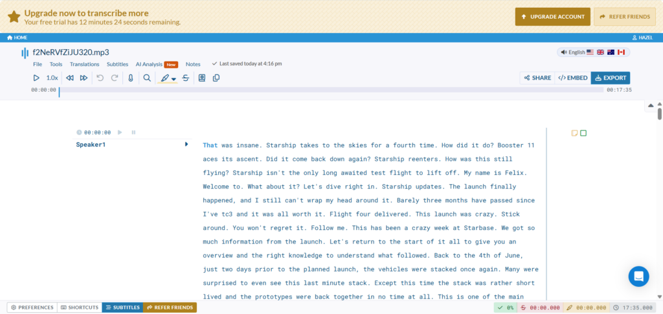663x314 pixels.
Task: Click the segment clock timestamp icon
Action: [x=79, y=132]
